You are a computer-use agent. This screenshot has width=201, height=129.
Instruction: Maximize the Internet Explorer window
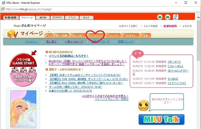186,3
